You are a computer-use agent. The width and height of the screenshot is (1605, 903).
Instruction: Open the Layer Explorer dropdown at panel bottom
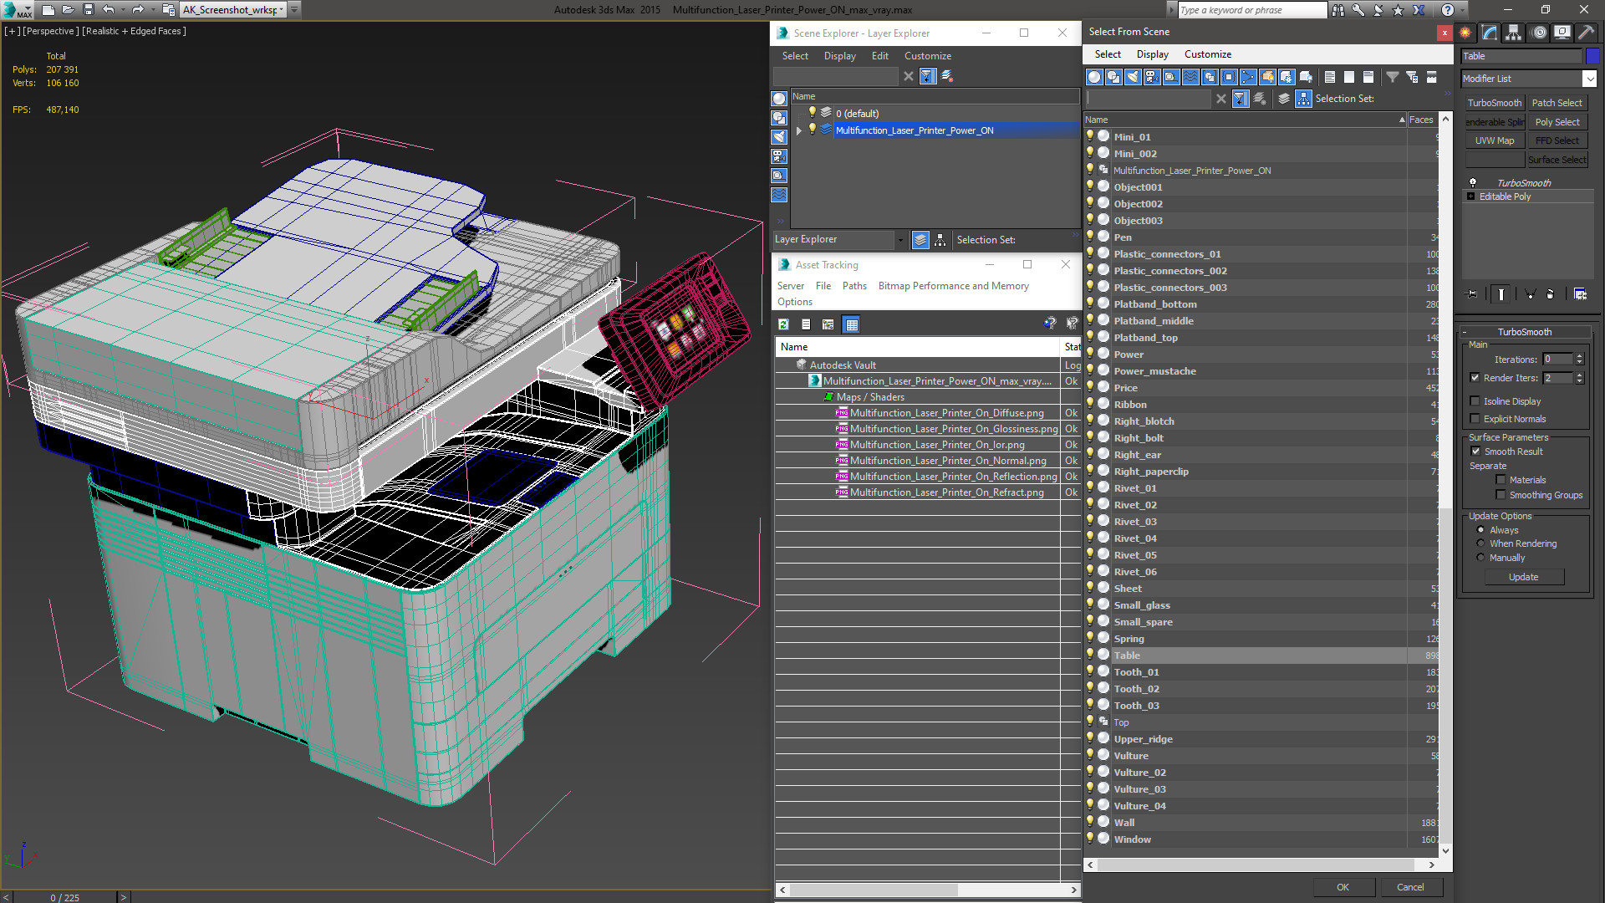tap(900, 240)
